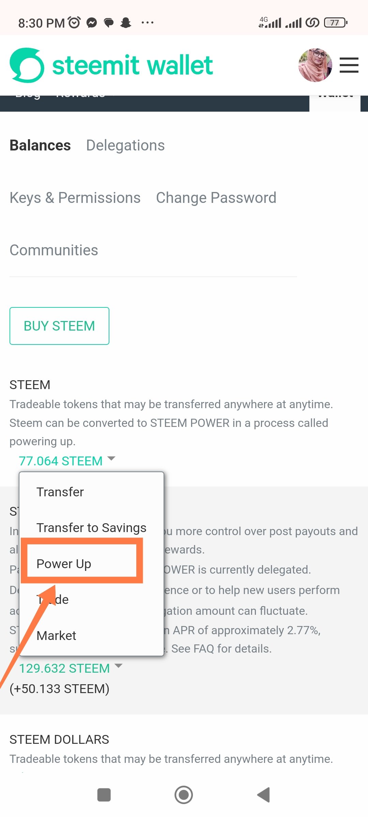Image resolution: width=368 pixels, height=817 pixels.
Task: Tap the recent apps square button
Action: (104, 795)
